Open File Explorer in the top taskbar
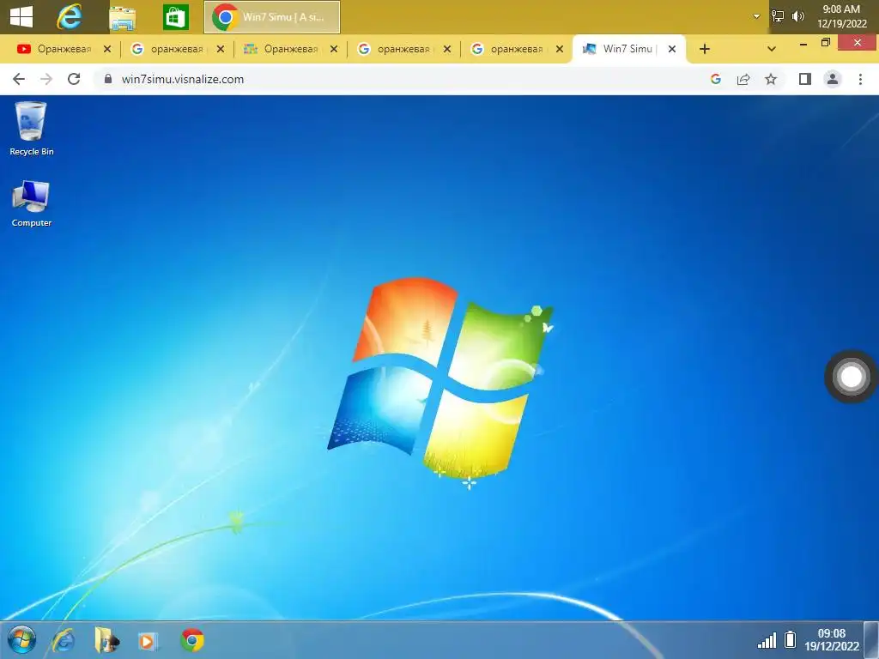Viewport: 879px width, 659px height. click(x=122, y=18)
